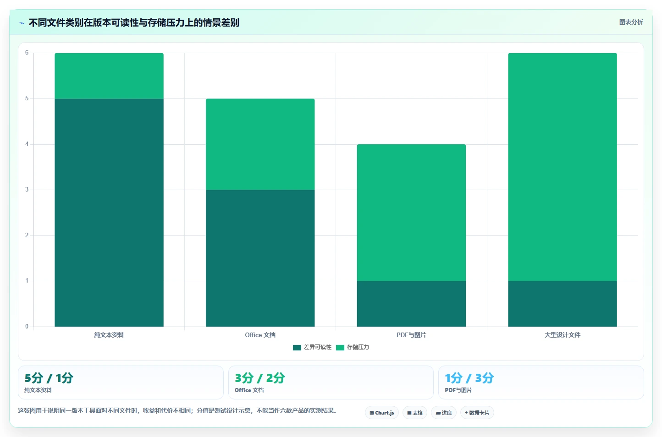662x437 pixels.
Task: Toggle the 差异可读性 legend swatch
Action: click(297, 347)
